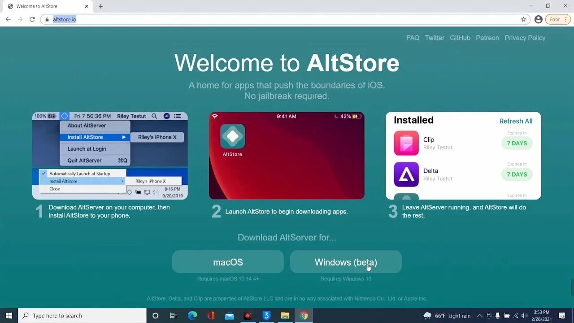
Task: Open File Explorer from taskbar
Action: [285, 316]
